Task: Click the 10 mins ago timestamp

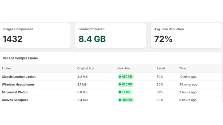Action: click(x=188, y=77)
